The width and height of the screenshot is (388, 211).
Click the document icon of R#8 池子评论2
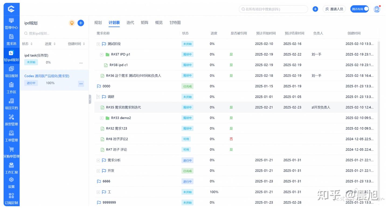coord(102,139)
